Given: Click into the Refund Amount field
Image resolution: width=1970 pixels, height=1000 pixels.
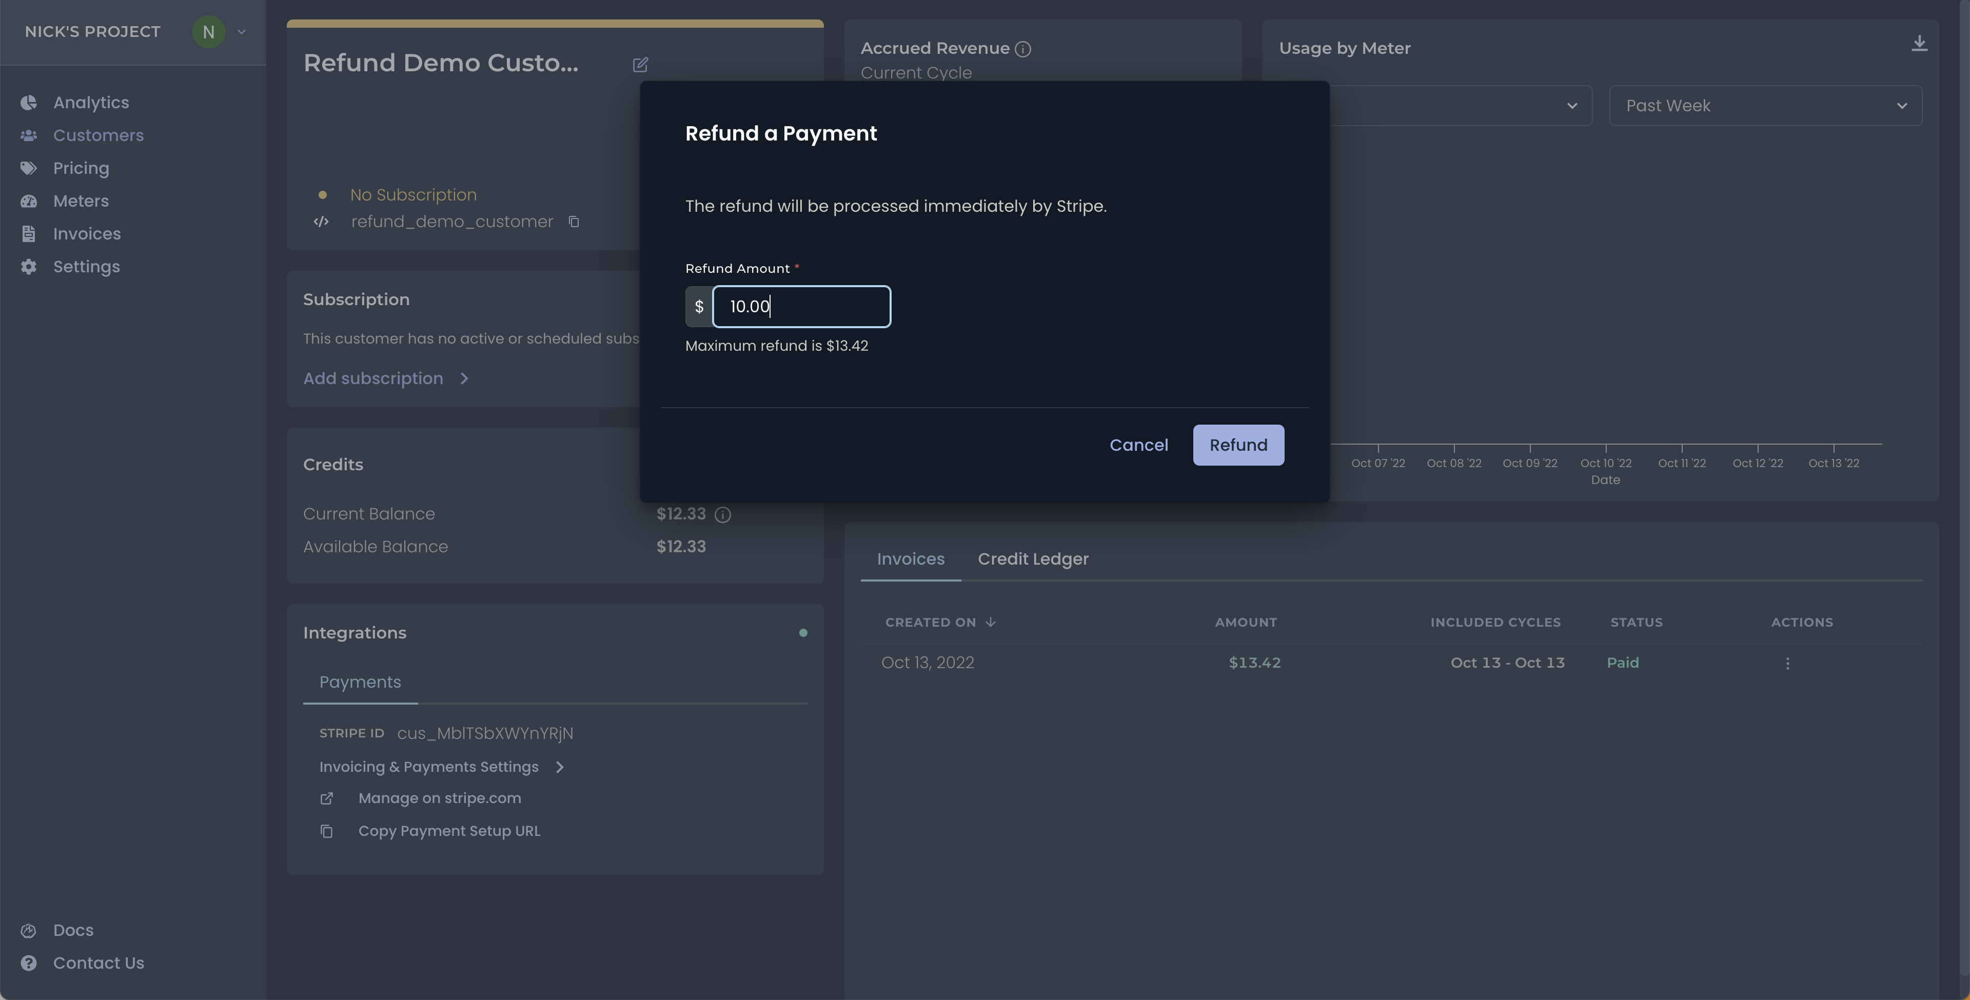Looking at the screenshot, I should [x=801, y=307].
